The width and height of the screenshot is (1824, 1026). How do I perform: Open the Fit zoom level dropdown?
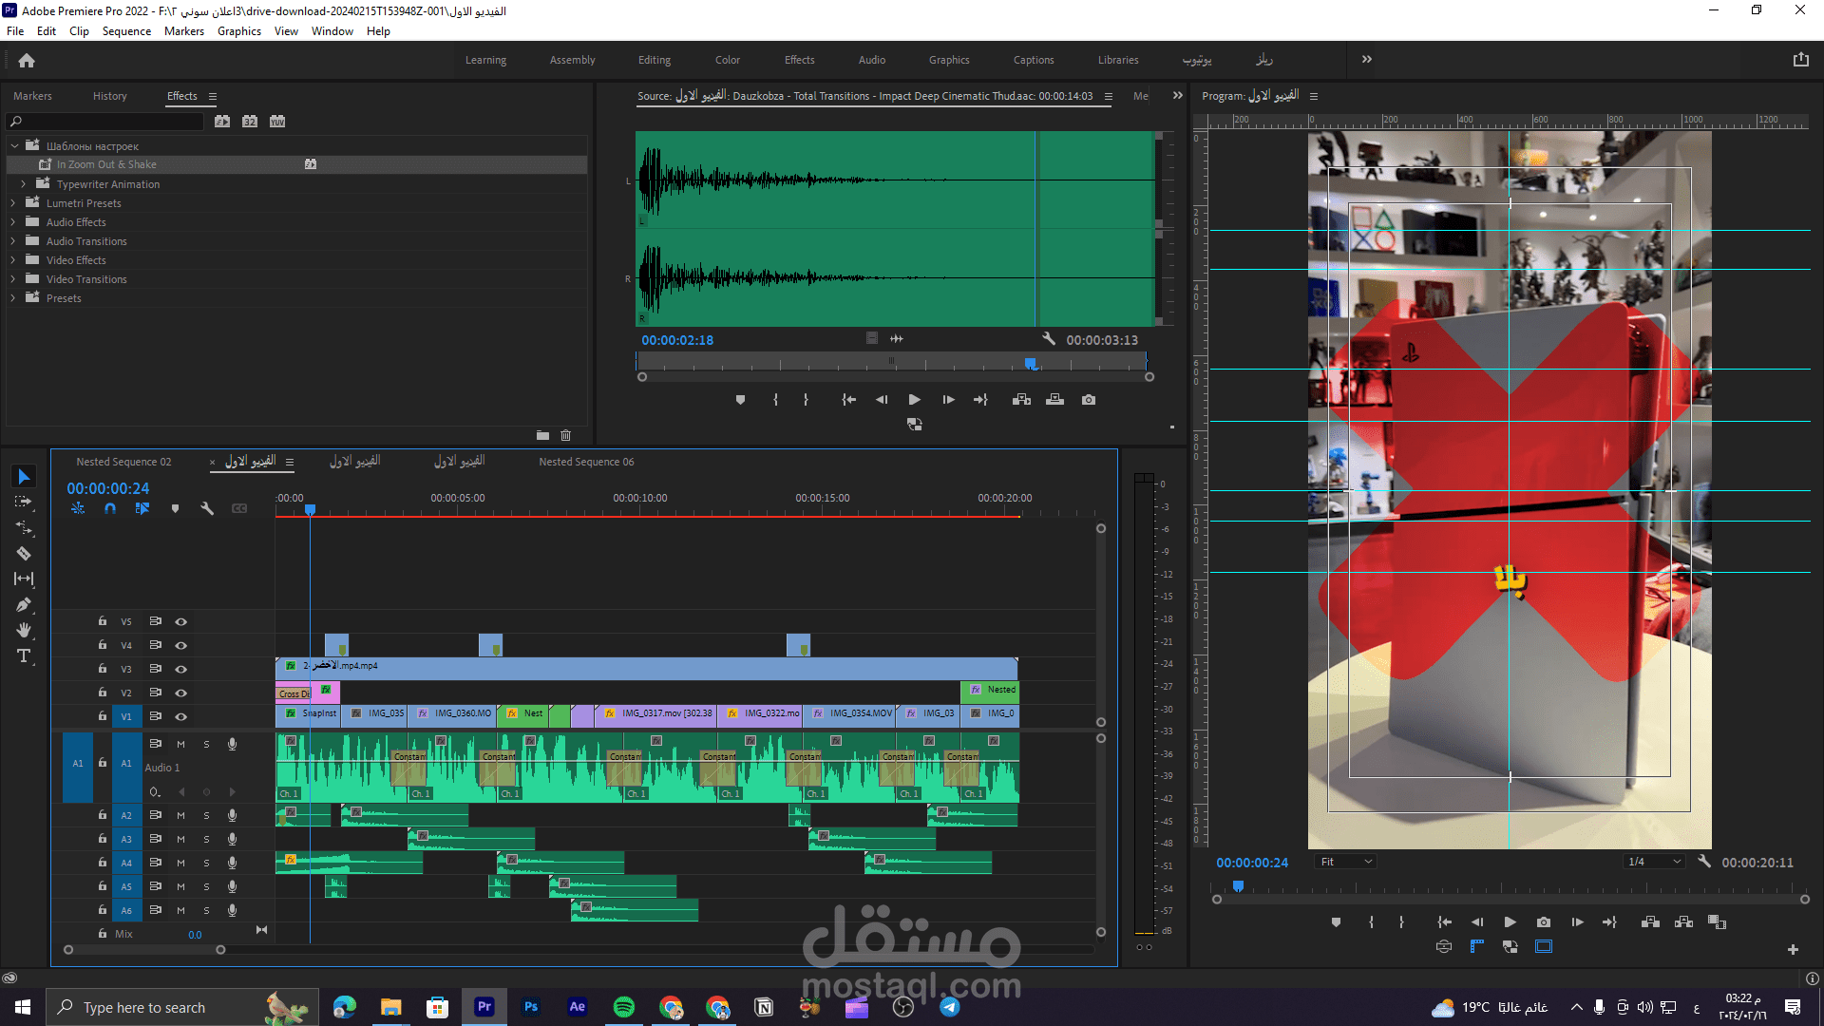click(x=1346, y=862)
